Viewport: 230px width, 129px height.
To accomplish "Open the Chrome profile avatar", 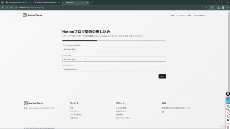I will [223, 8].
